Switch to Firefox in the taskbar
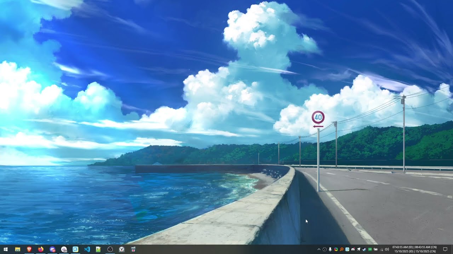 pos(41,249)
